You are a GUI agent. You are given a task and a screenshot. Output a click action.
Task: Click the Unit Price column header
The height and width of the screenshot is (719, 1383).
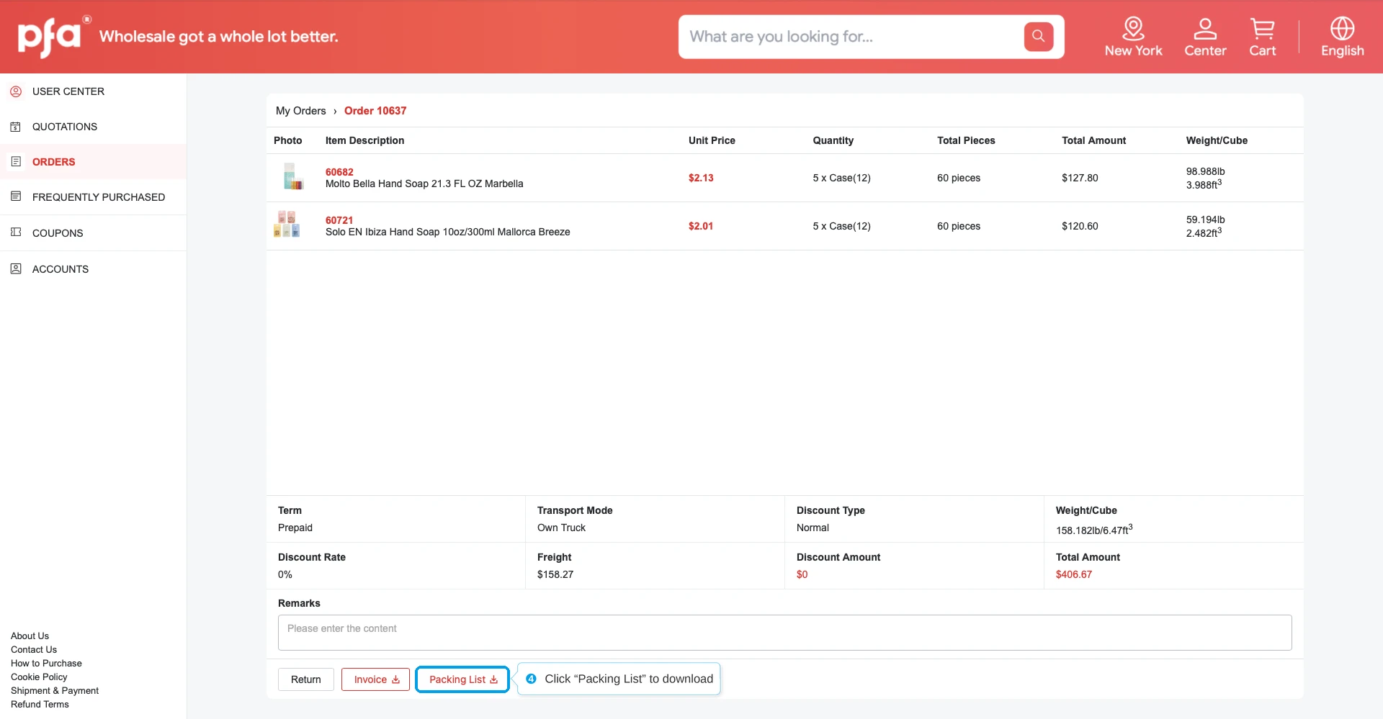pos(712,140)
